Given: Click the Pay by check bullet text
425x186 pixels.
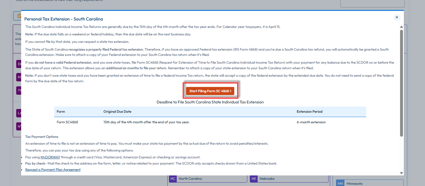Looking at the screenshot, I should pos(151,163).
